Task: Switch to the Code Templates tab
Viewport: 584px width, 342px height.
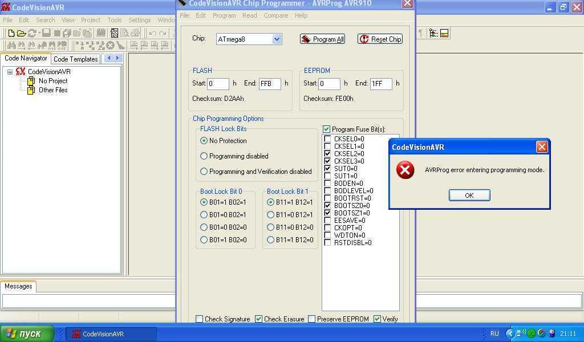Action: click(76, 59)
